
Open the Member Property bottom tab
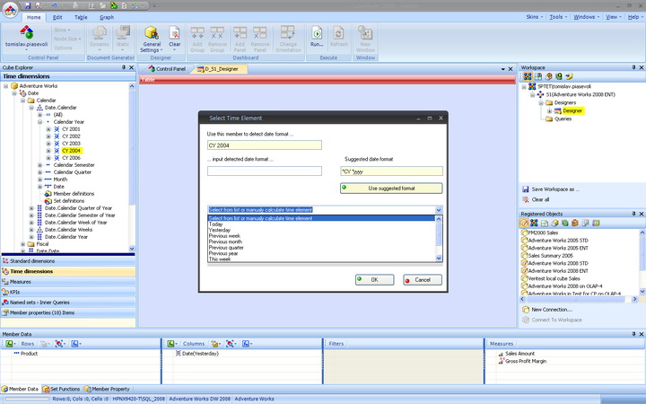click(x=107, y=389)
